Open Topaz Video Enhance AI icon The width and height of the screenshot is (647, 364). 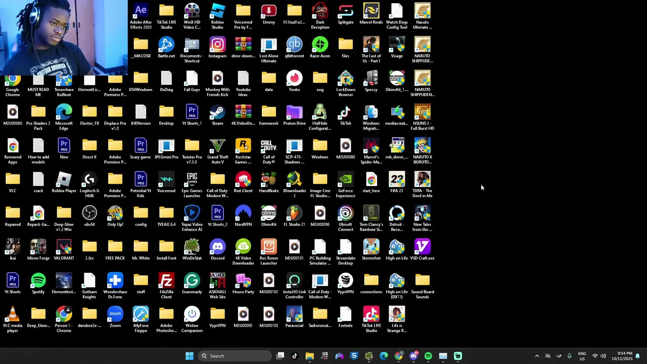192,219
